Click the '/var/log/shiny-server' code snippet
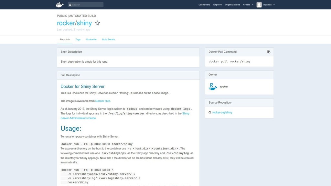This screenshot has width=331, height=186. point(126,113)
